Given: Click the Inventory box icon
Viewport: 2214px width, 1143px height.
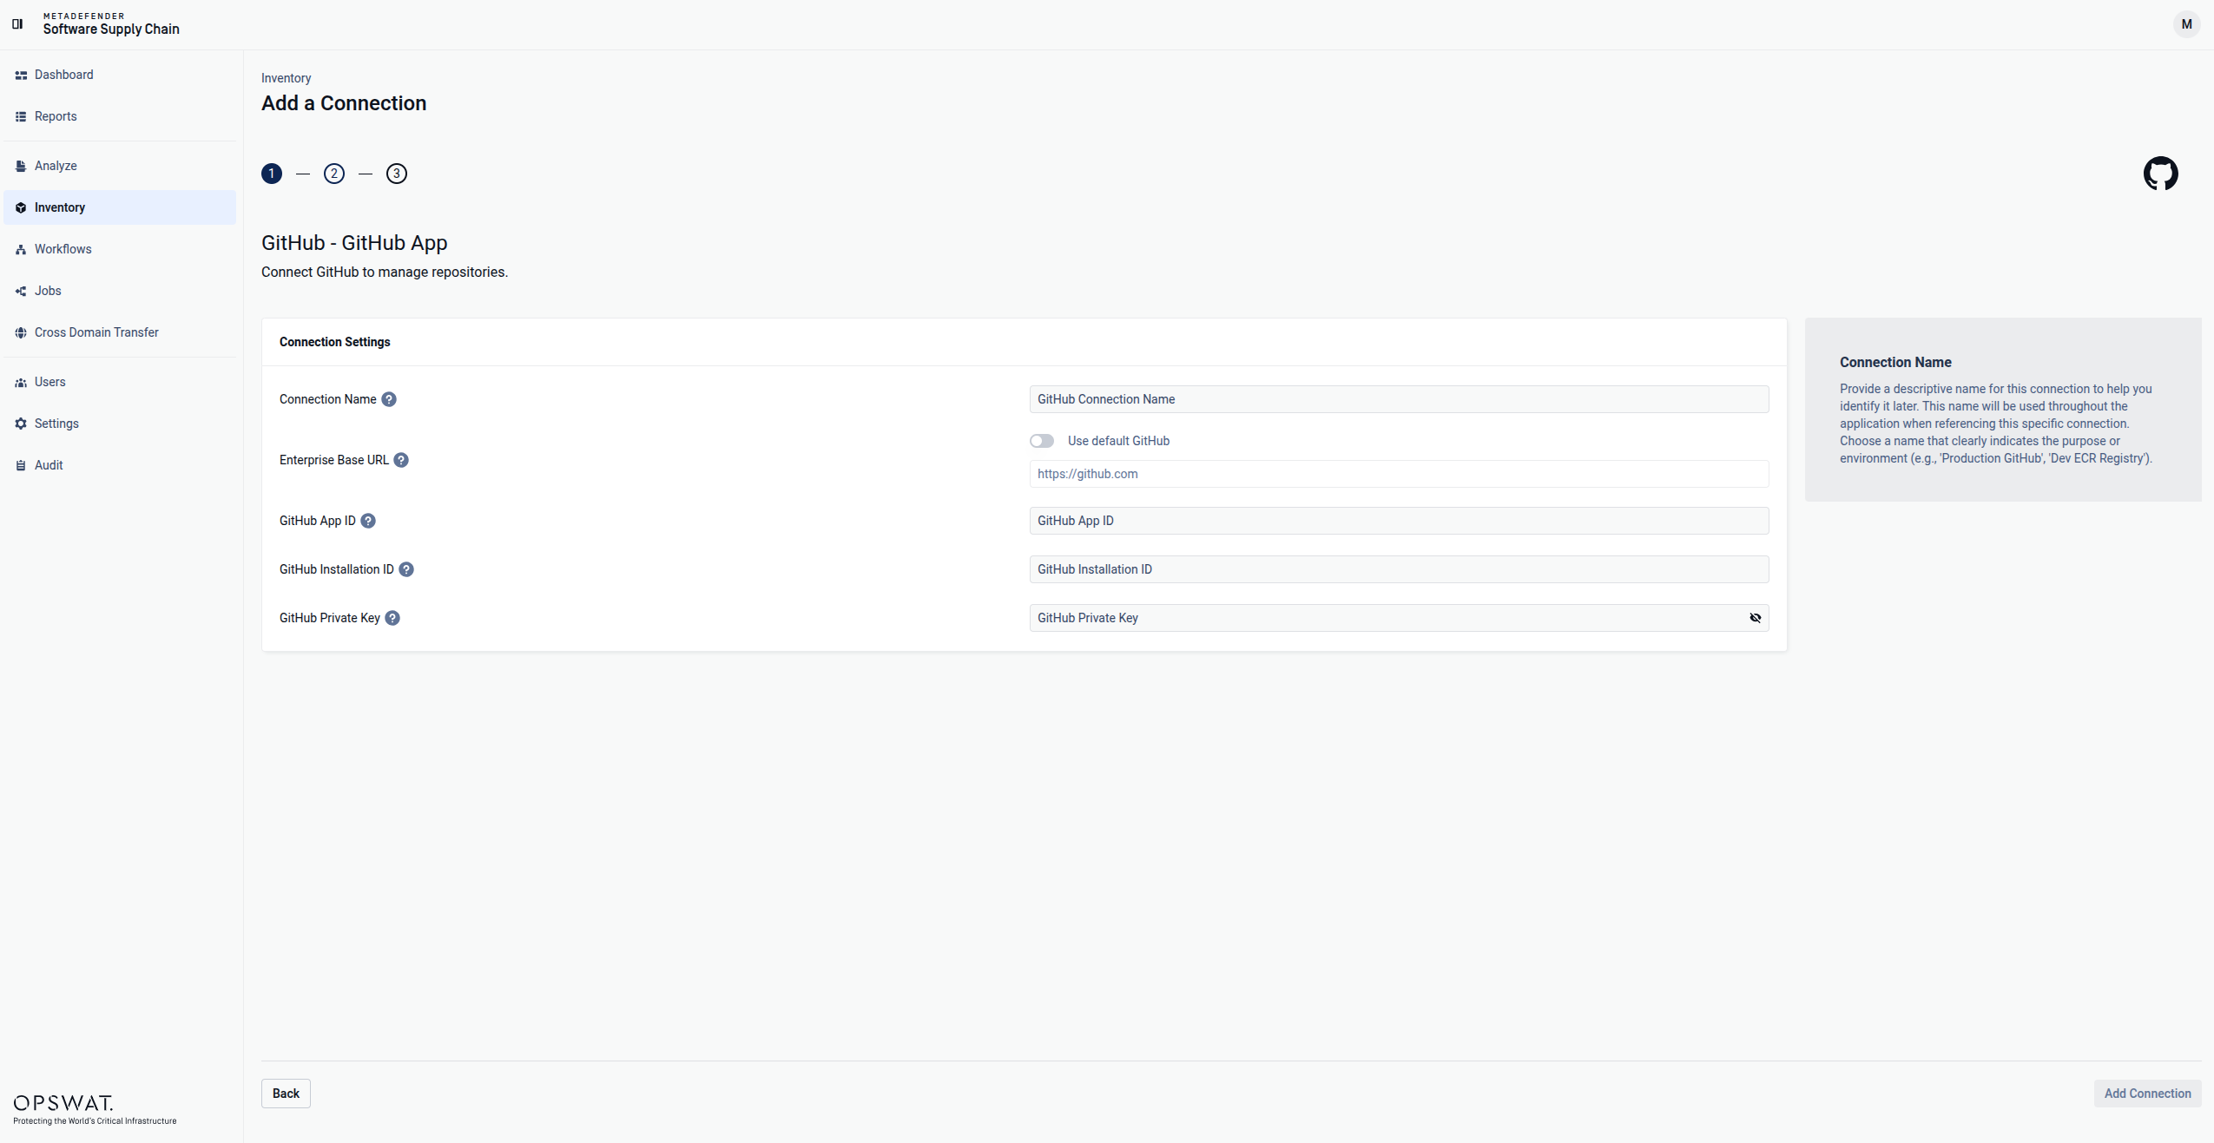Looking at the screenshot, I should 21,208.
